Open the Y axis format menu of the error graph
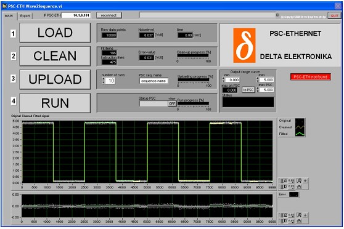Screen dimensions: 344x229 [291, 221]
